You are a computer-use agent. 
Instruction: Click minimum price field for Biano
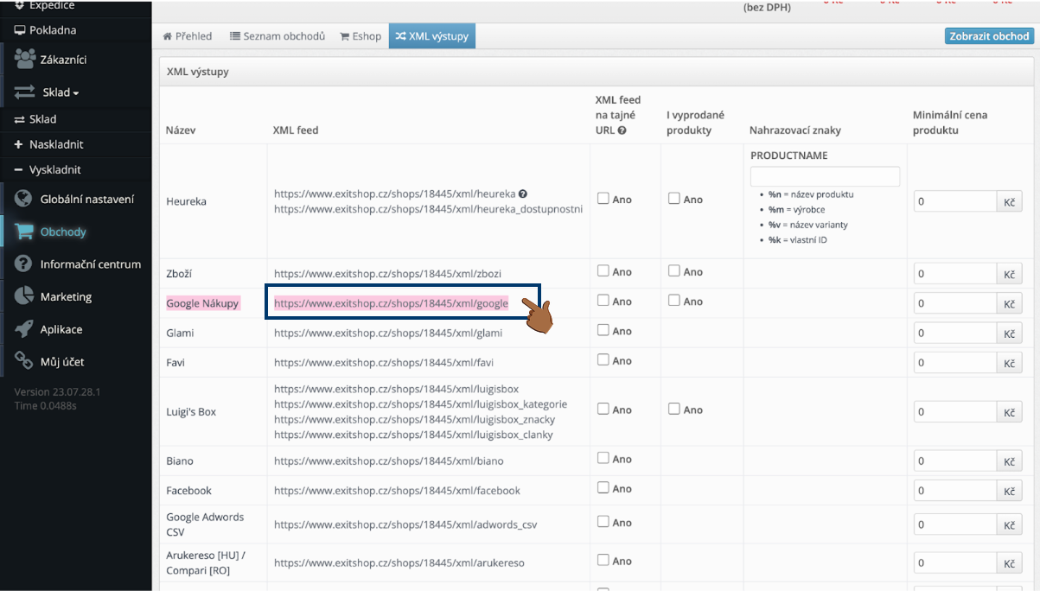(955, 461)
